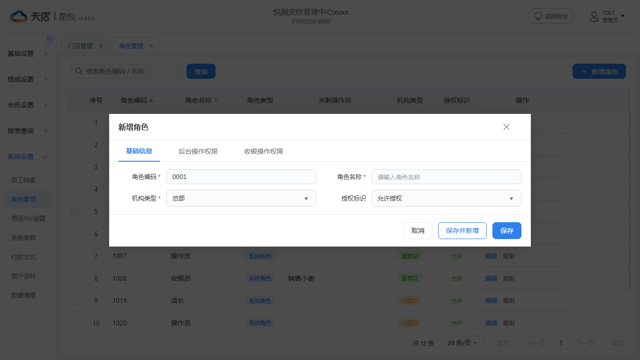This screenshot has height=360, width=640.
Task: Click the user avatar icon
Action: (x=594, y=16)
